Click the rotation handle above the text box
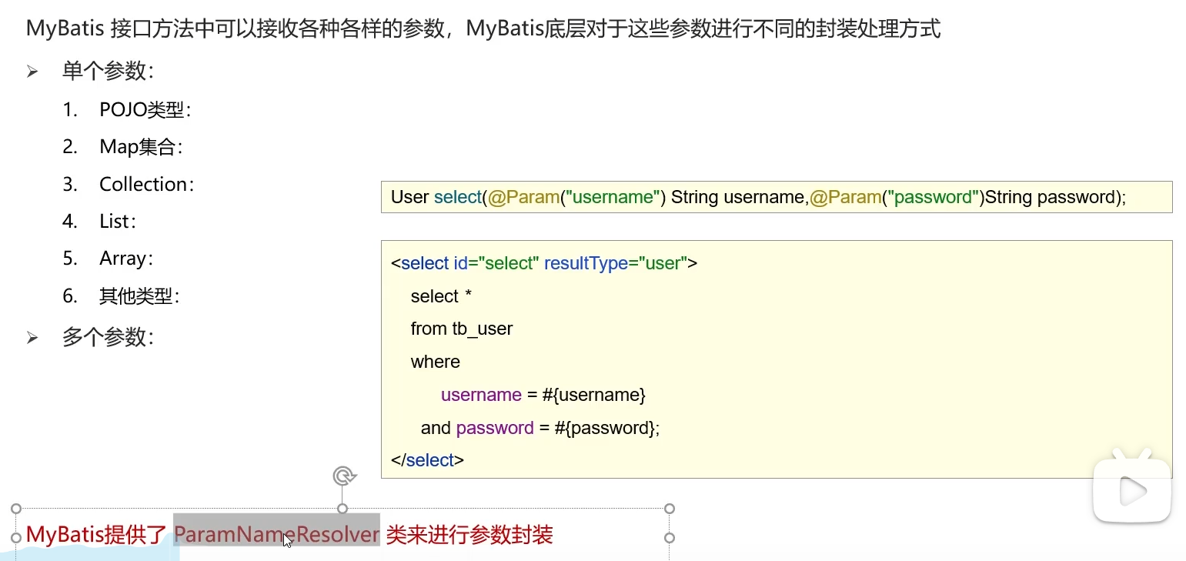 coord(344,476)
